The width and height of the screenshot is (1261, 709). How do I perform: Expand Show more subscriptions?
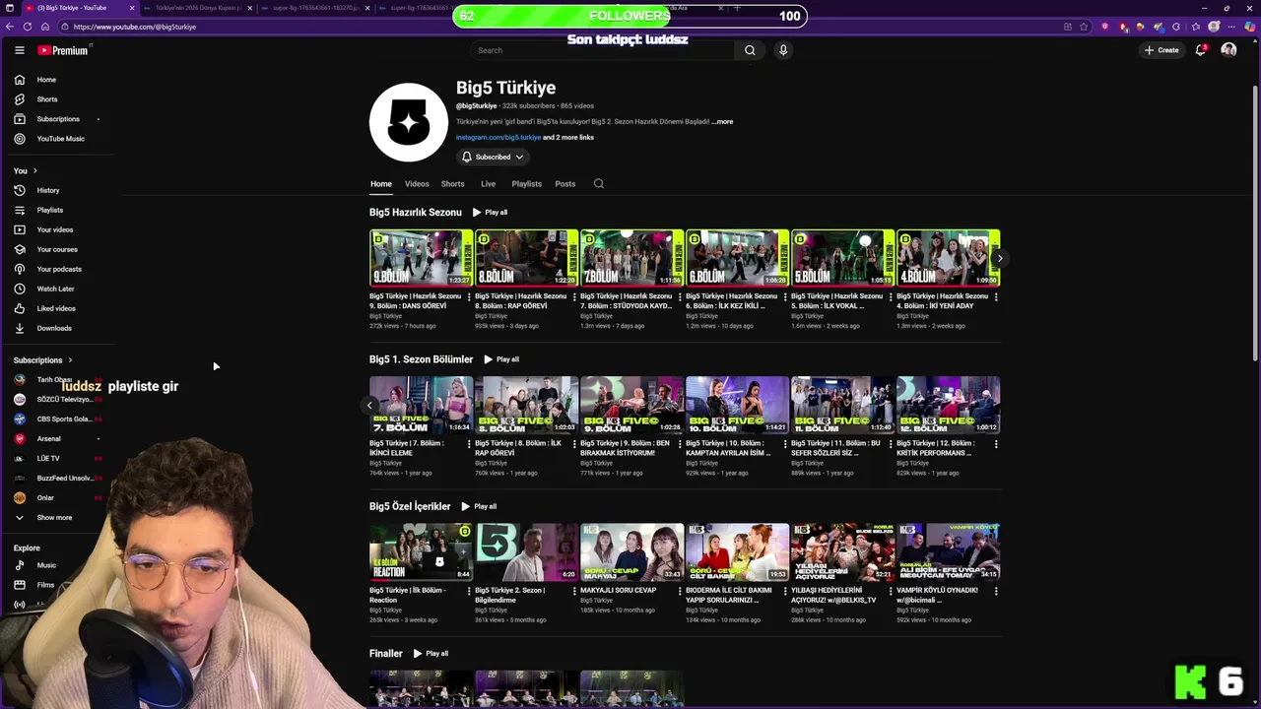point(59,517)
